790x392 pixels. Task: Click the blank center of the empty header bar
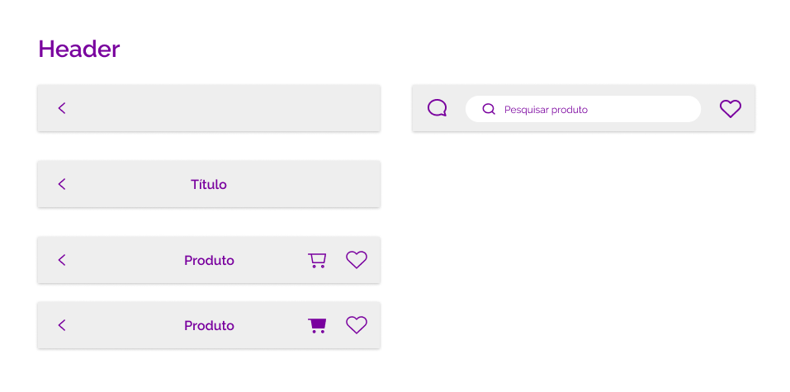209,108
